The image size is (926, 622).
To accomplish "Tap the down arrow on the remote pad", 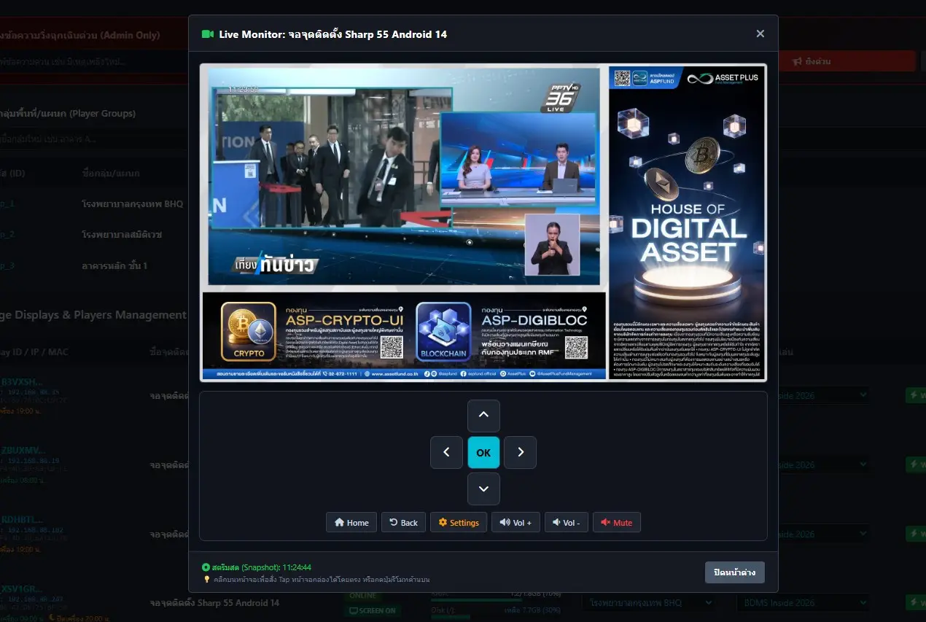I will click(483, 489).
